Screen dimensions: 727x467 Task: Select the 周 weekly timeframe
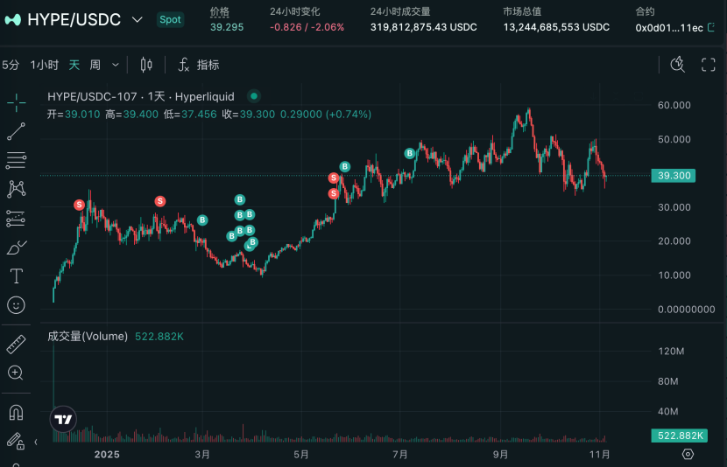(x=95, y=65)
